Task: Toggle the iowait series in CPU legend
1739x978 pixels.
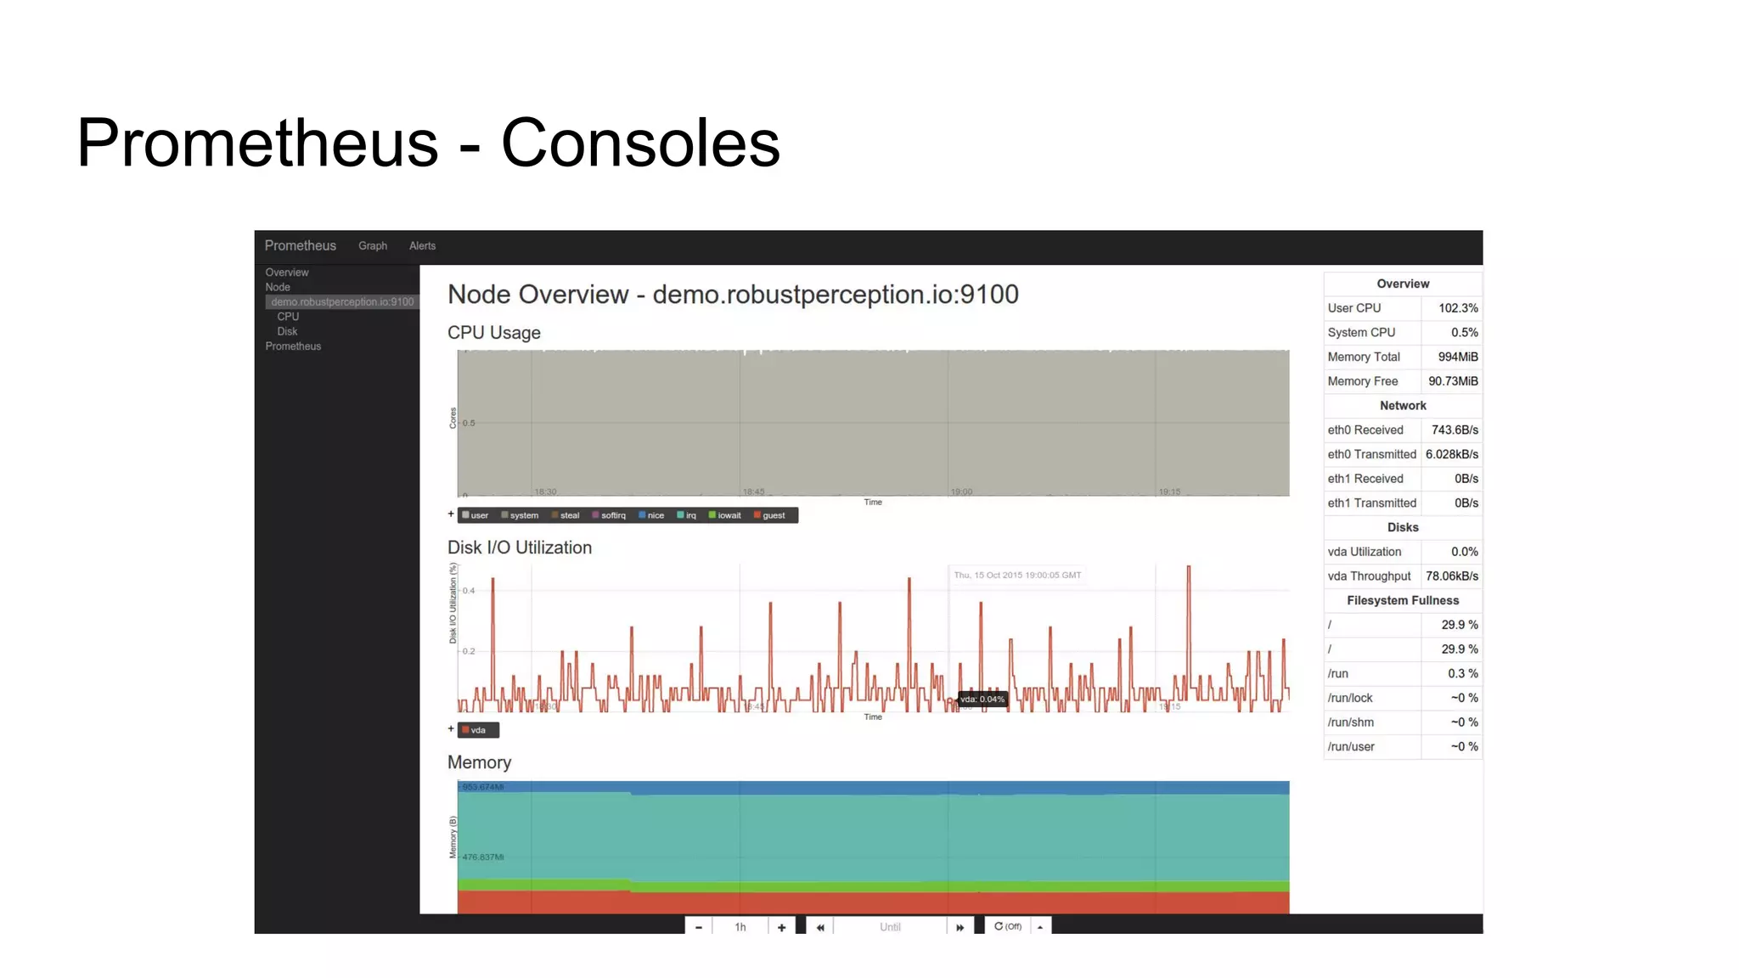Action: coord(724,515)
